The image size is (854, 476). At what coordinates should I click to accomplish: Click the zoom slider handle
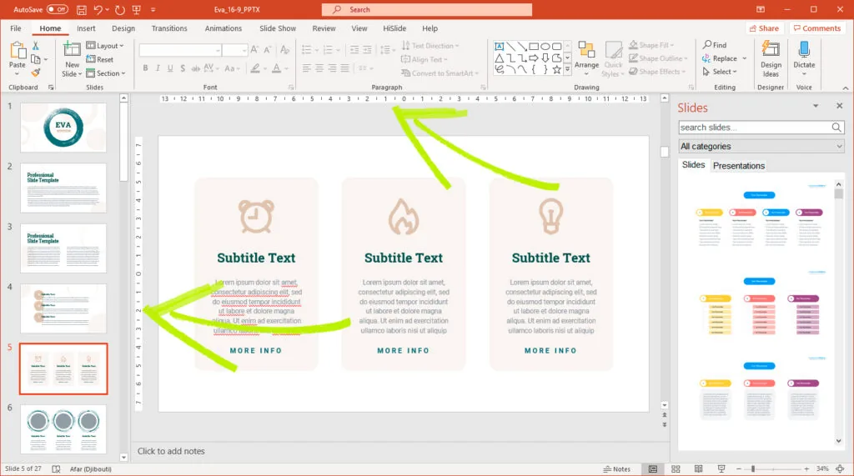tap(753, 469)
